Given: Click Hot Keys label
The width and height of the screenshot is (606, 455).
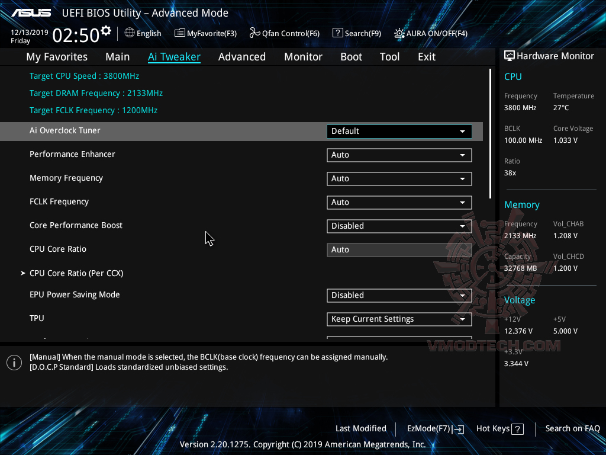Looking at the screenshot, I should (x=493, y=428).
